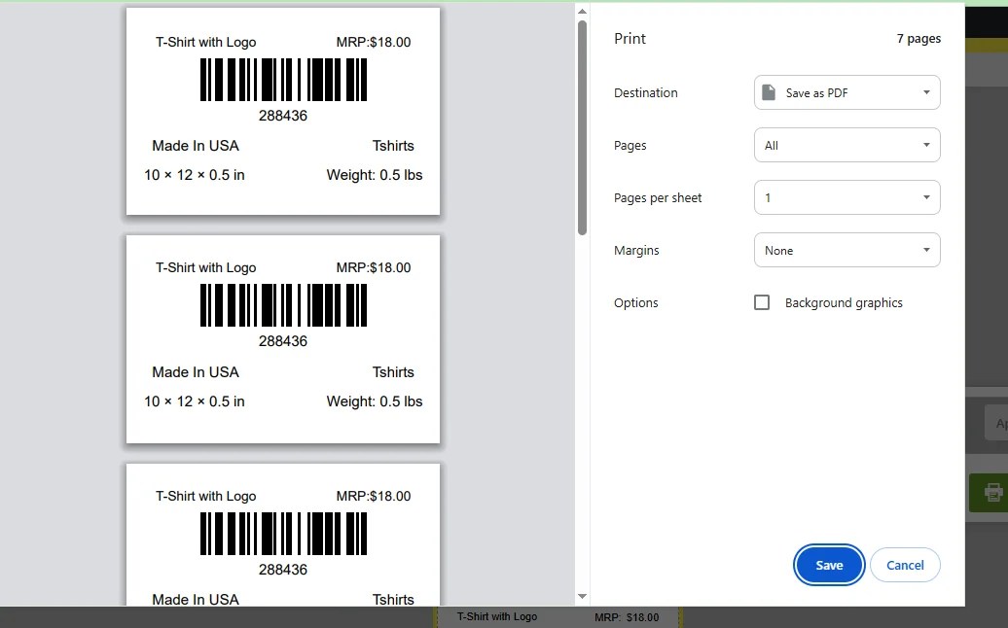Open the Destination dropdown
The height and width of the screenshot is (628, 1008).
(846, 92)
